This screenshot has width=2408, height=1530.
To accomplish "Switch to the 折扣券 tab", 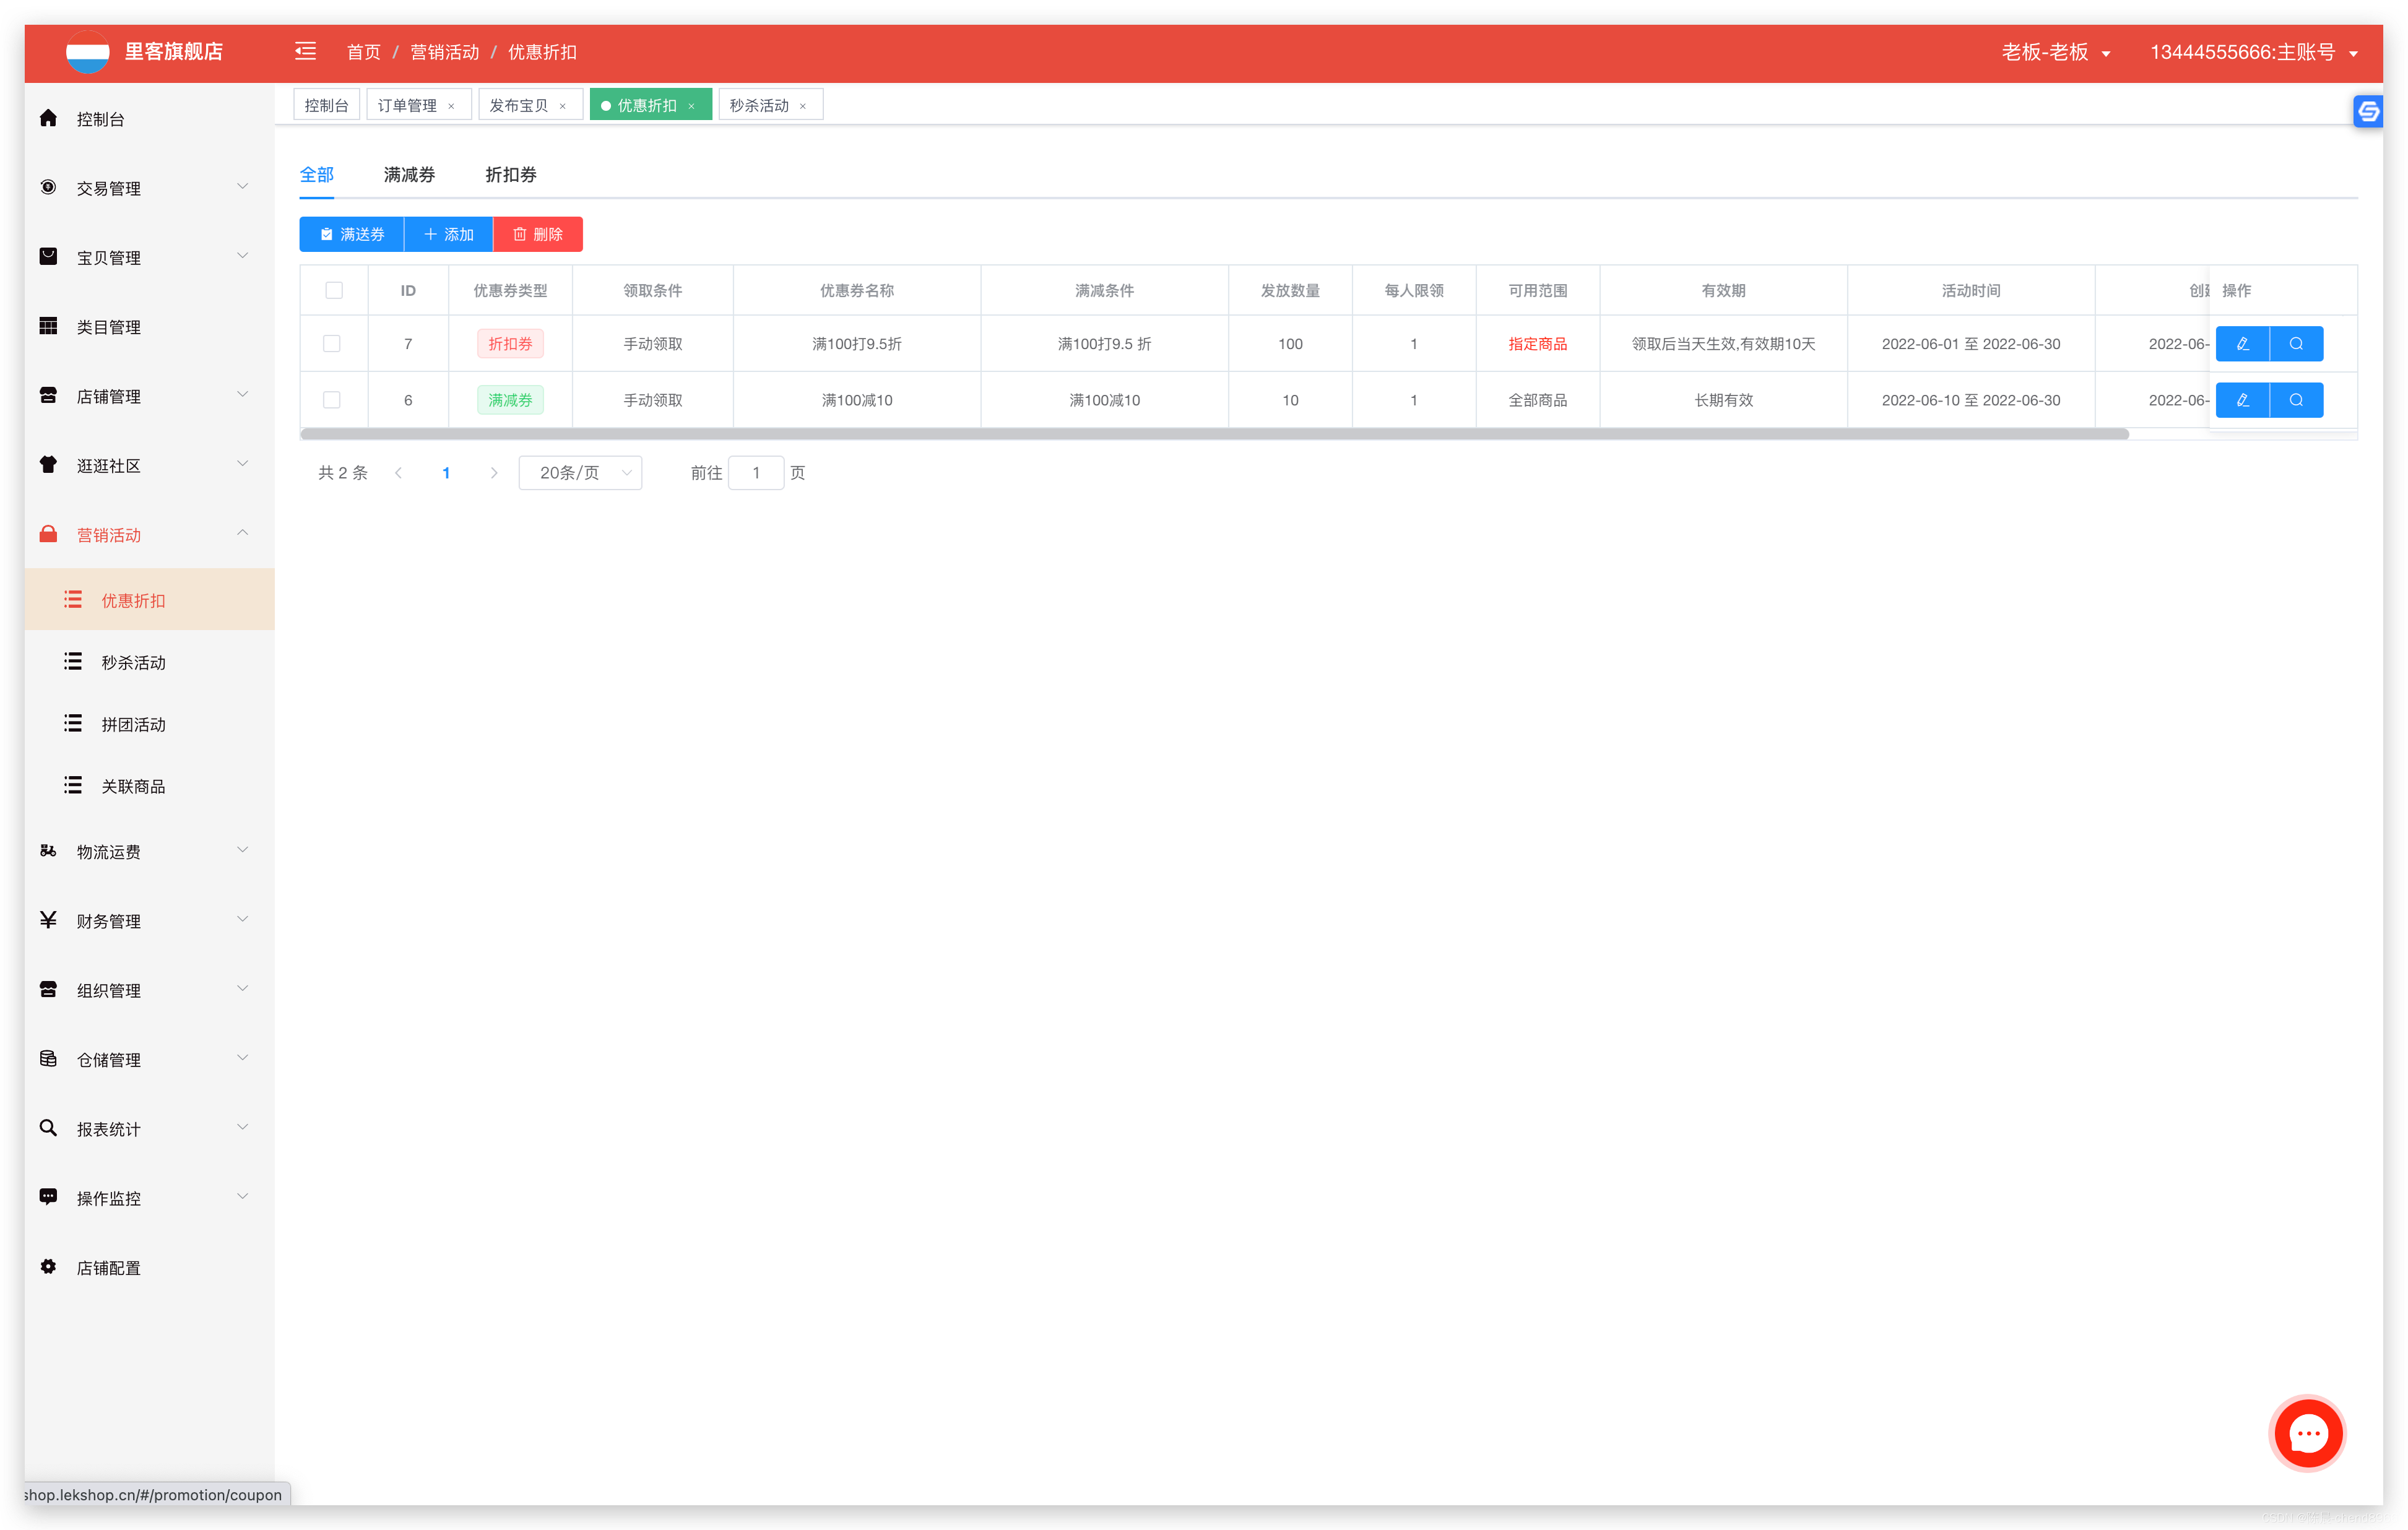I will click(x=510, y=174).
